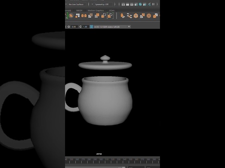Open the Render View clapperboard icon
This screenshot has height=168, width=225.
[x=123, y=4]
